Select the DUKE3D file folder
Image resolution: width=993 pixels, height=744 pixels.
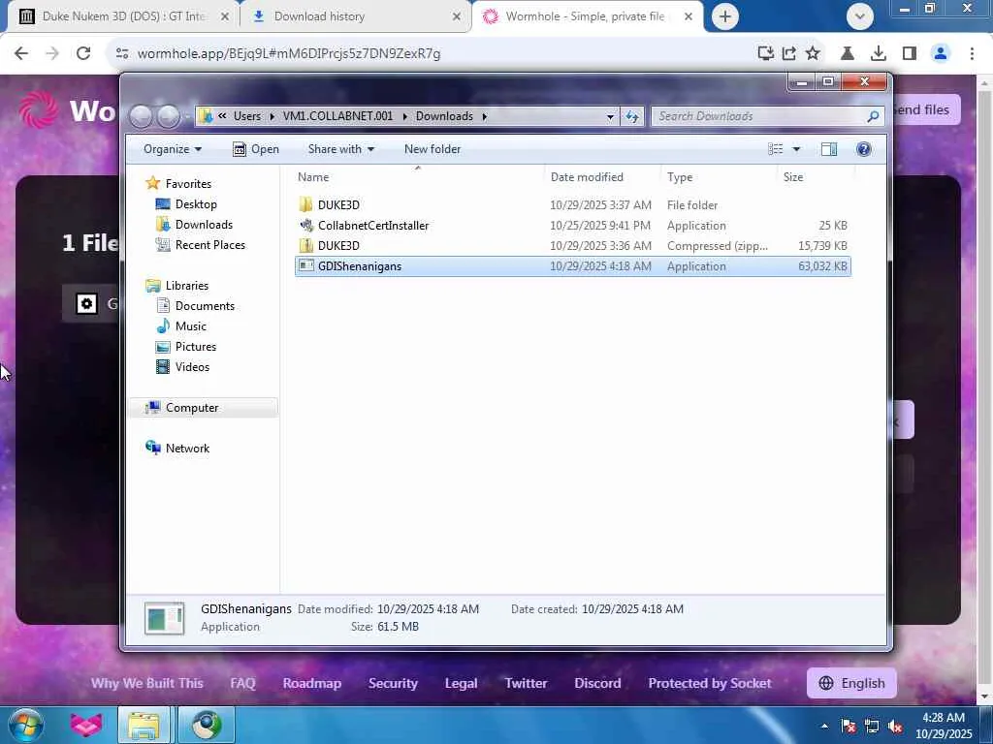pyautogui.click(x=572, y=205)
